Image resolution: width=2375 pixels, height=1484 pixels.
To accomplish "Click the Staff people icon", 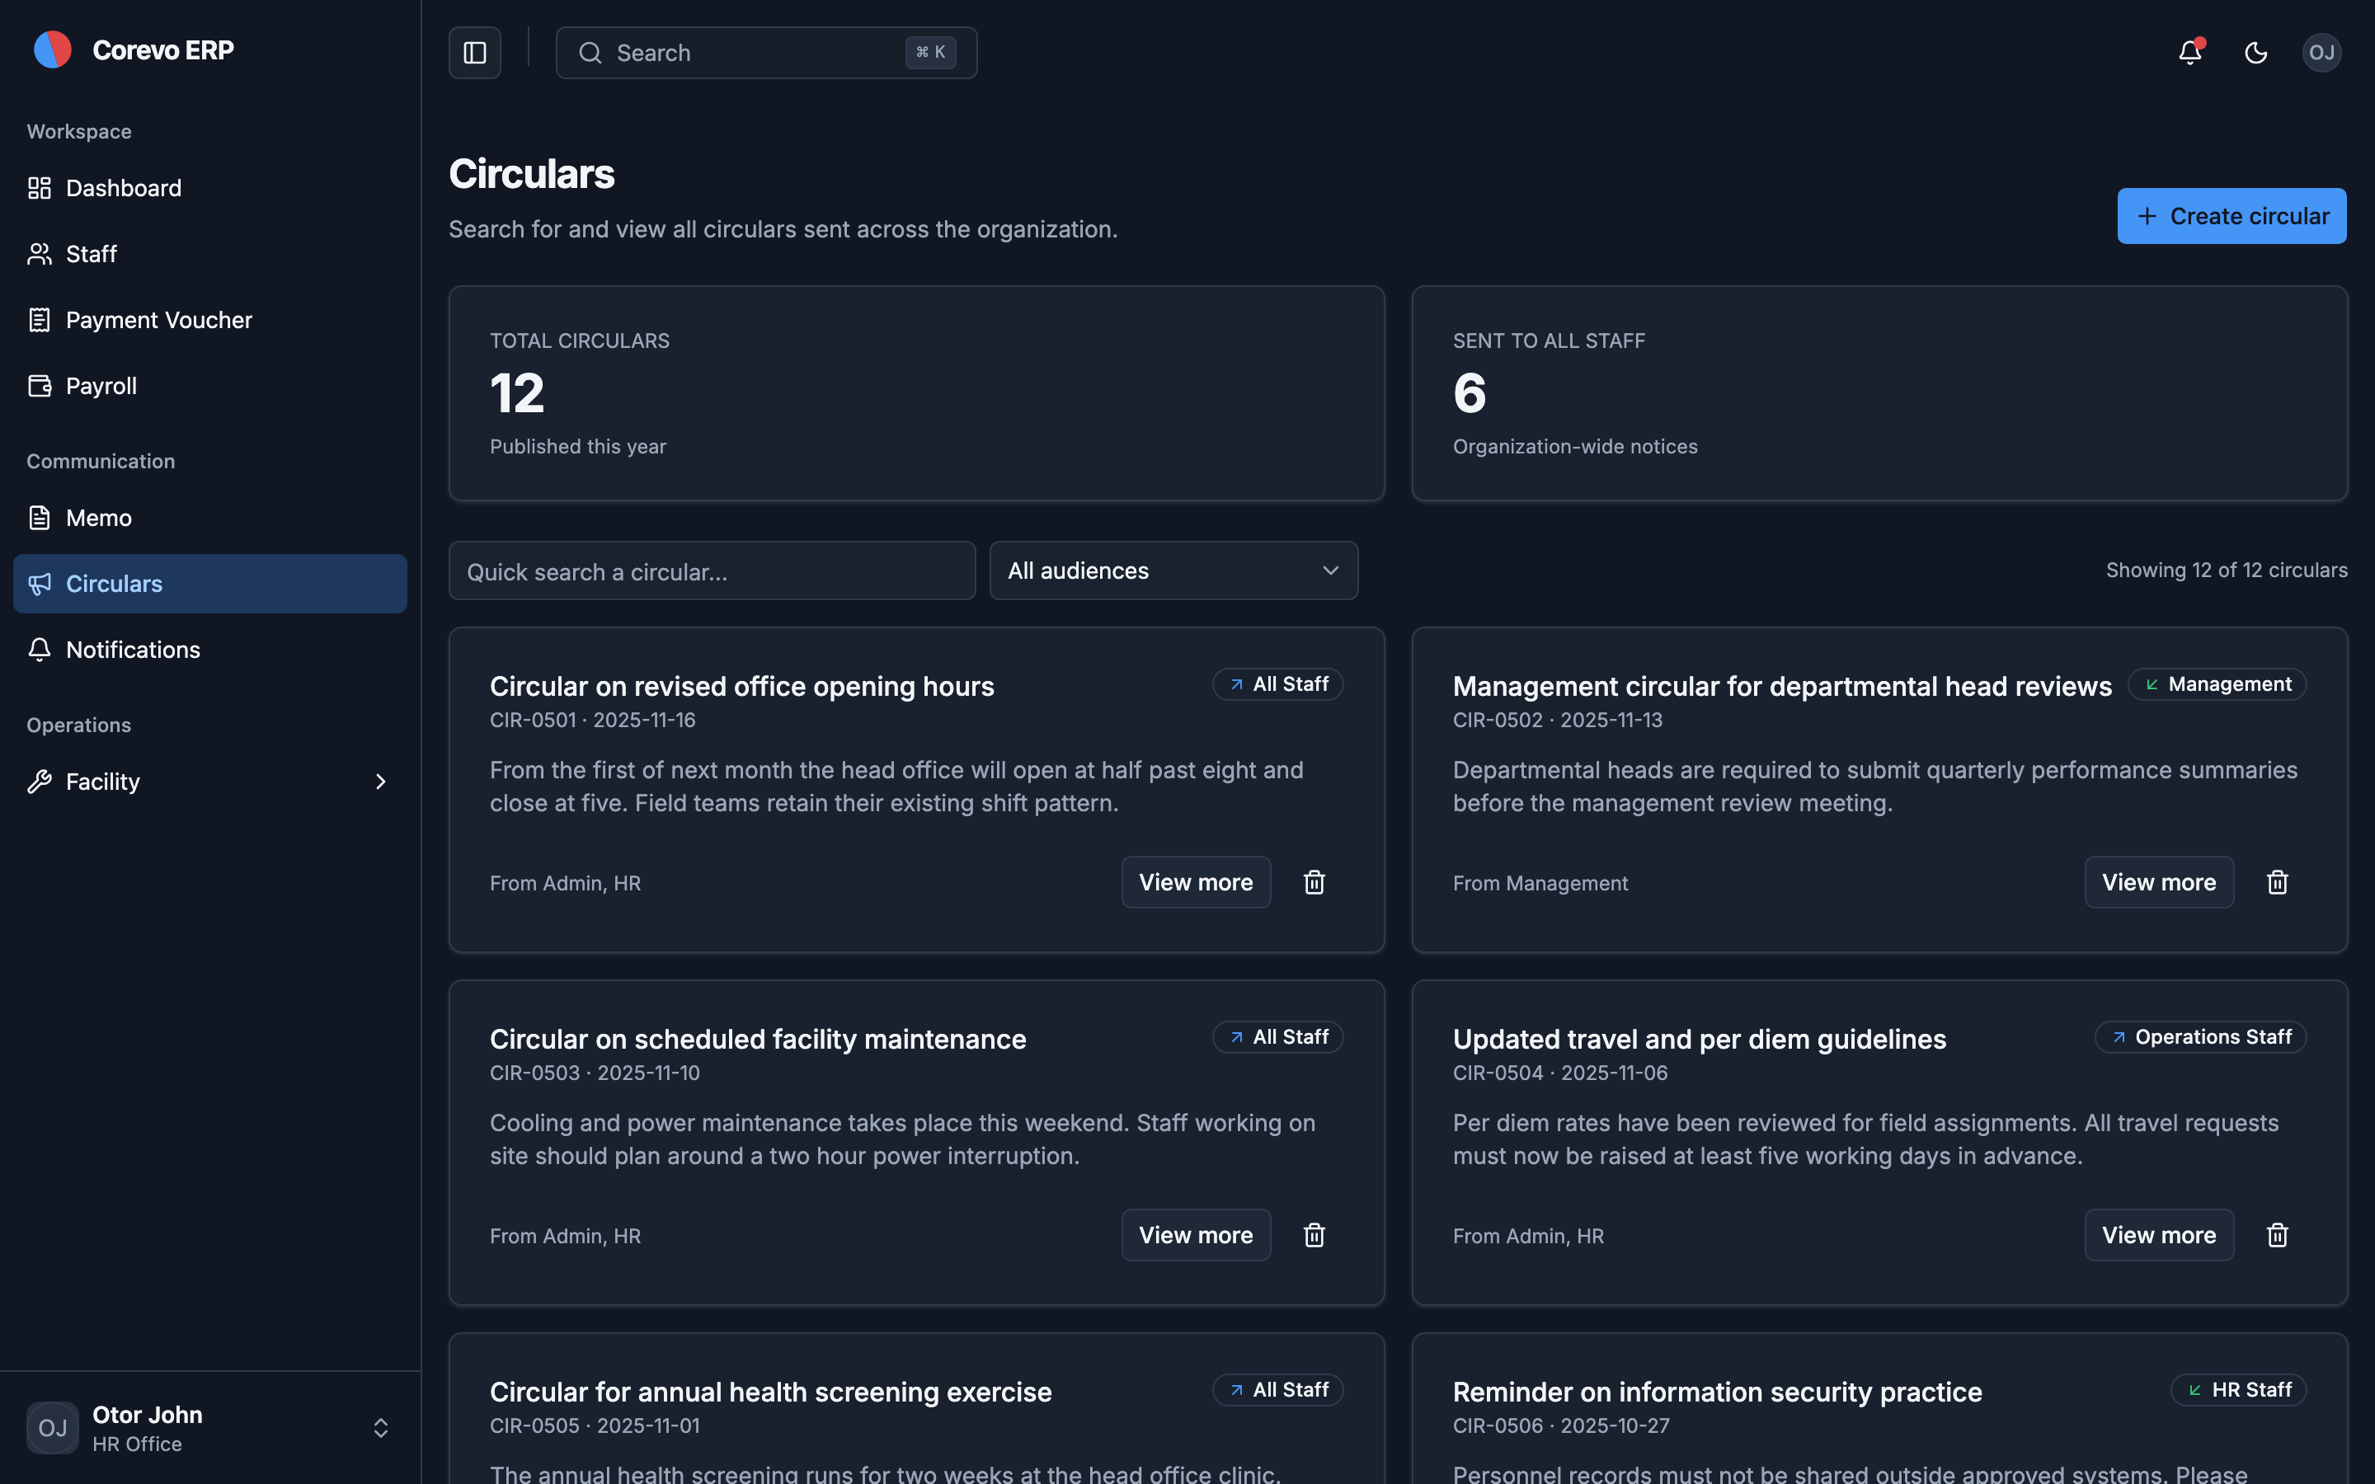I will coord(40,254).
